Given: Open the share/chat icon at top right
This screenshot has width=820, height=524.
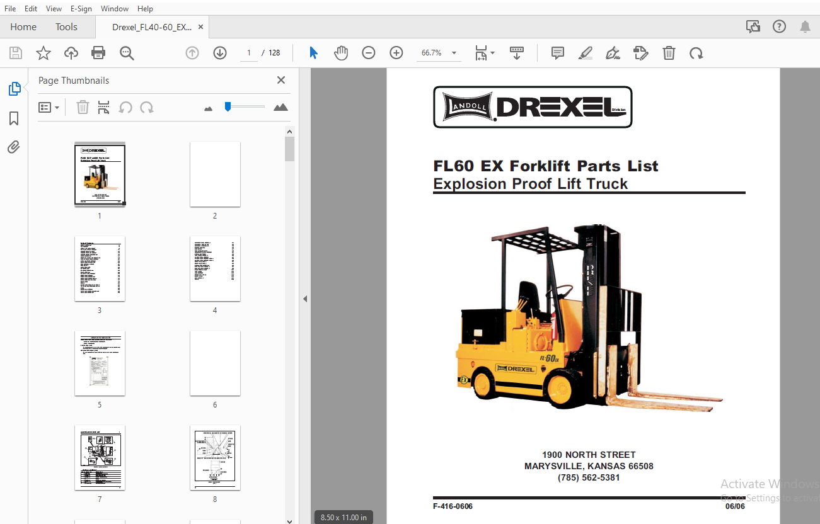Looking at the screenshot, I should [753, 26].
